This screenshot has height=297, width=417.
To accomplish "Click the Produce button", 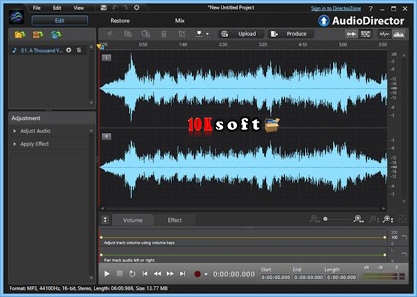I will tap(290, 34).
